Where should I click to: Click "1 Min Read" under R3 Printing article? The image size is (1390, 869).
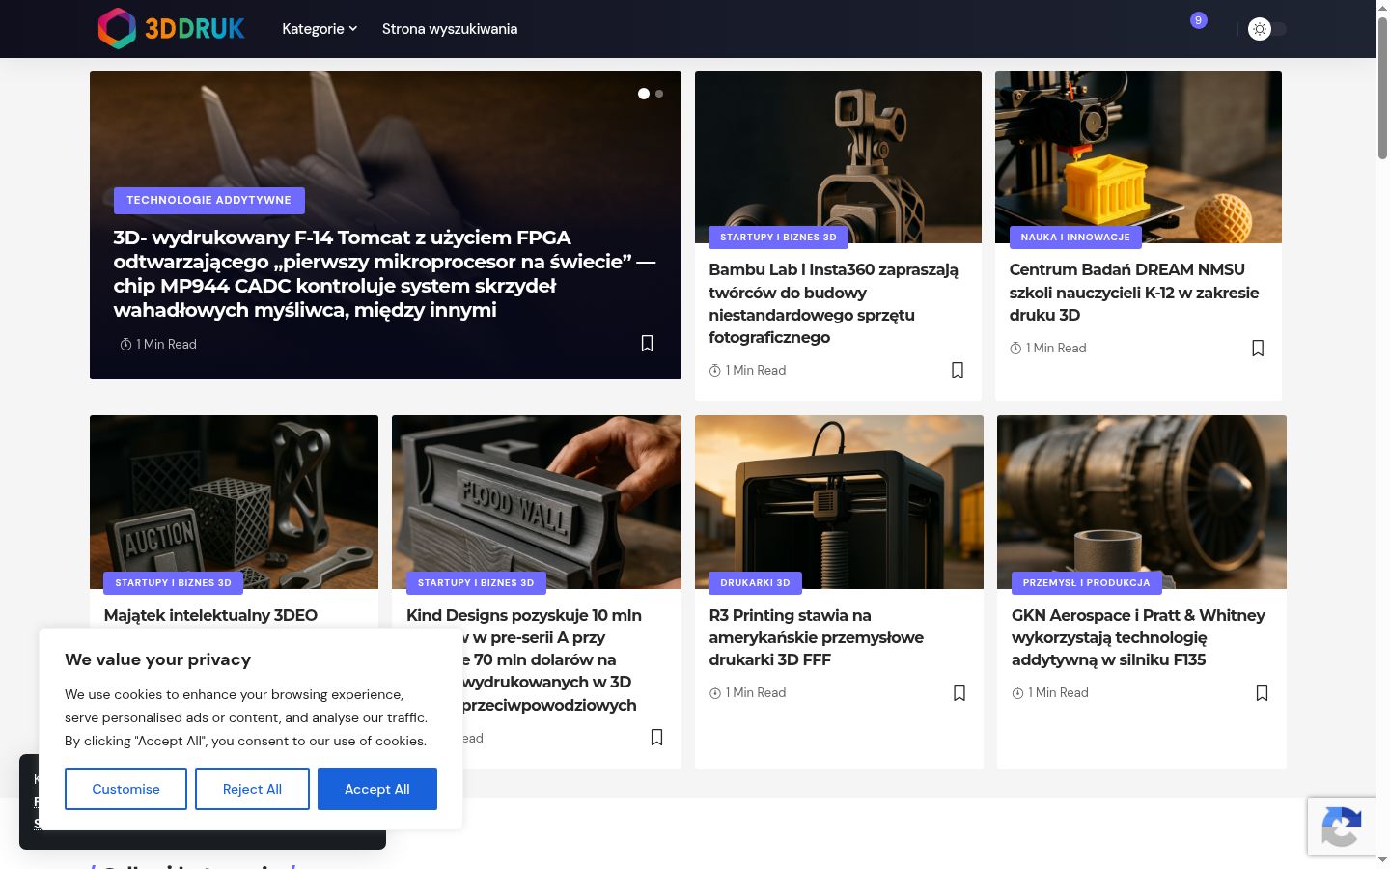coord(756,693)
